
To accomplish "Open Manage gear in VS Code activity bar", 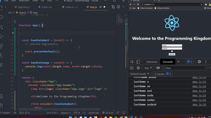I will [x=1, y=105].
